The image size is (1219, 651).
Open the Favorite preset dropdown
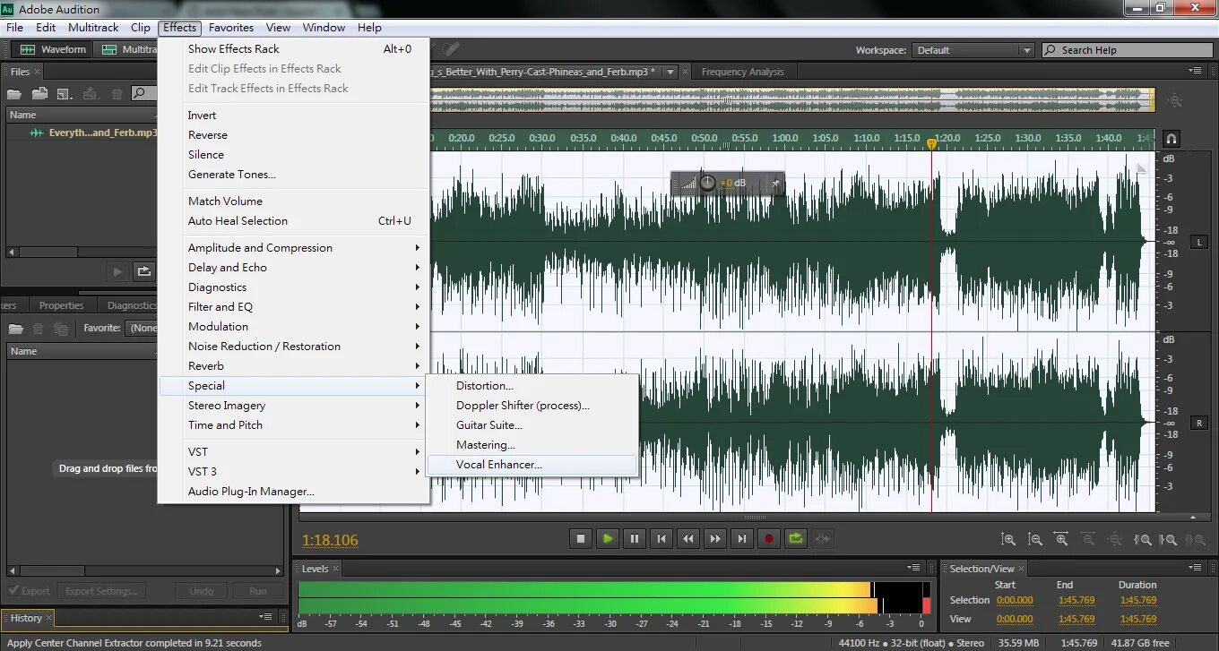pyautogui.click(x=142, y=328)
